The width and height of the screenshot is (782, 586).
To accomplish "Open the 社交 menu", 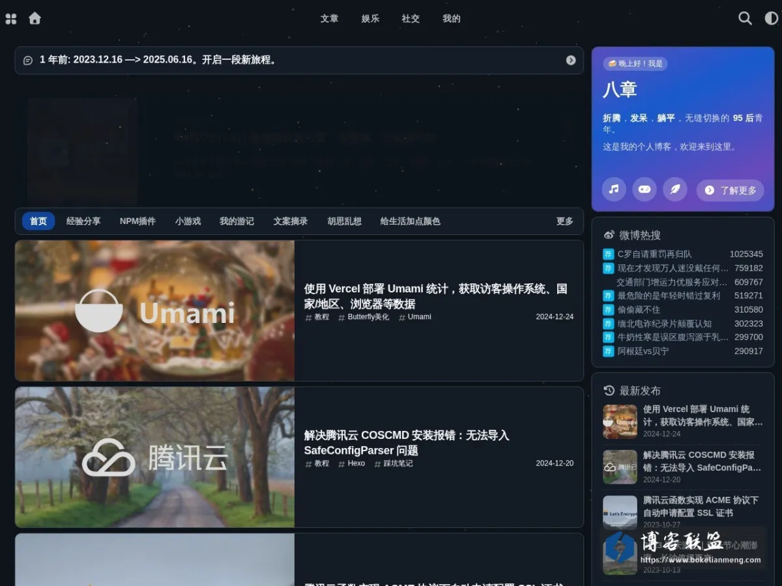I will [x=411, y=19].
